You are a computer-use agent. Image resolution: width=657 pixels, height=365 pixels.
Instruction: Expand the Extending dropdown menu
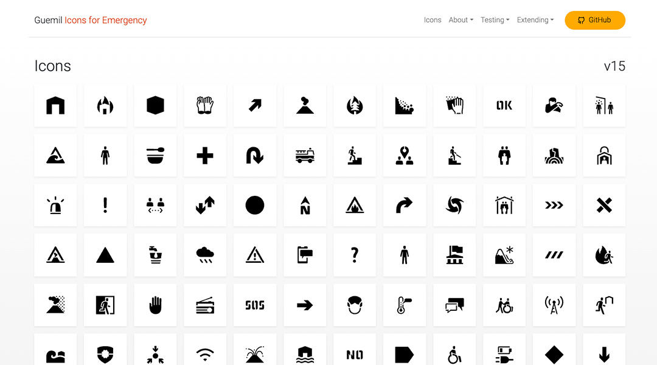[x=535, y=20]
